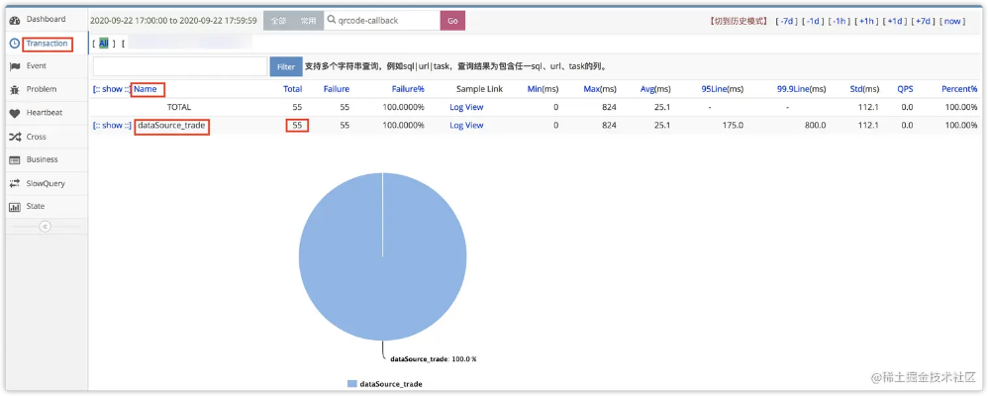Go back one hour with -1h

(x=839, y=21)
